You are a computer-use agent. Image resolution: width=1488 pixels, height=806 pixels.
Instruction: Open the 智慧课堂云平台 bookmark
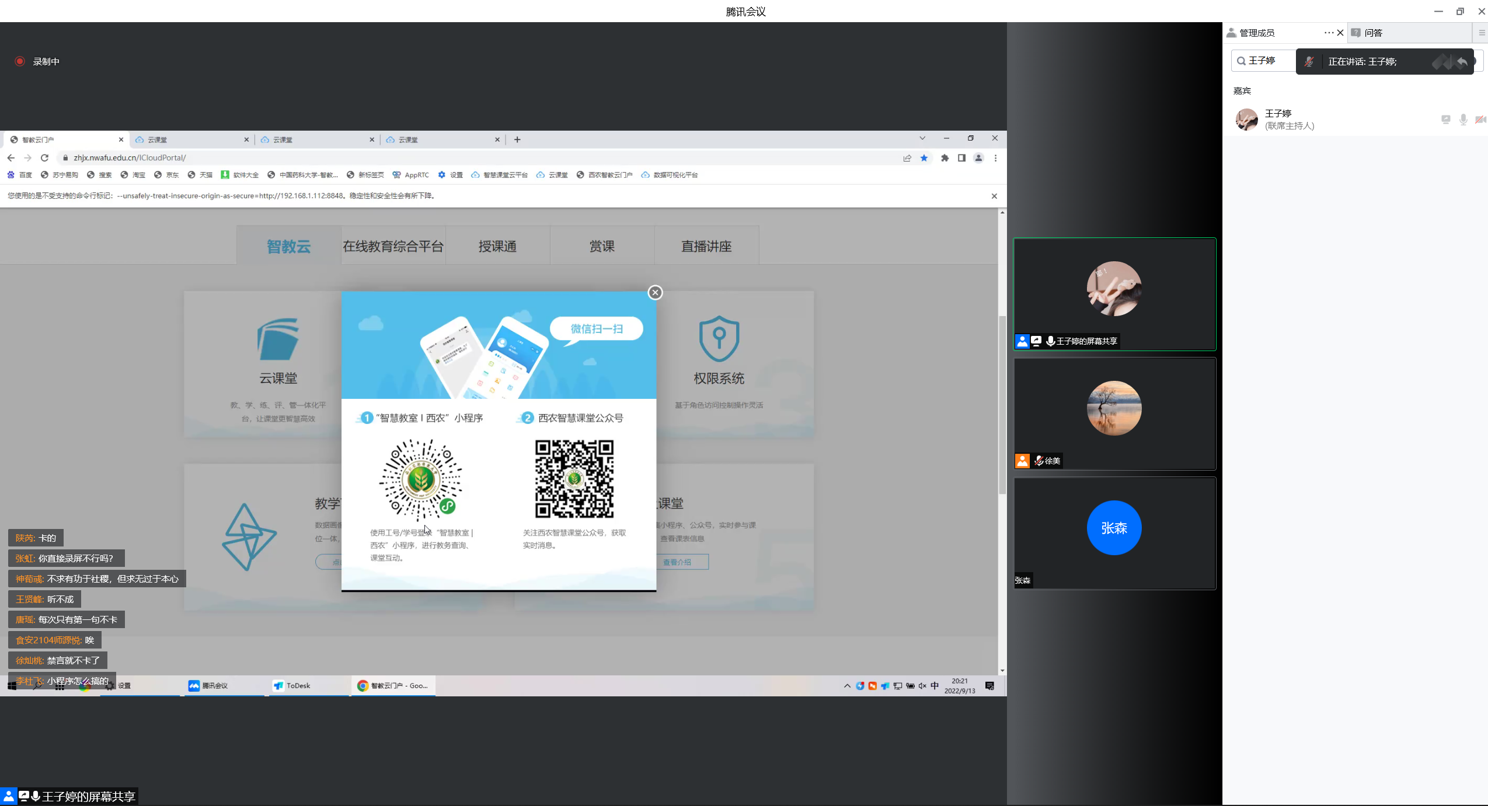(x=499, y=174)
